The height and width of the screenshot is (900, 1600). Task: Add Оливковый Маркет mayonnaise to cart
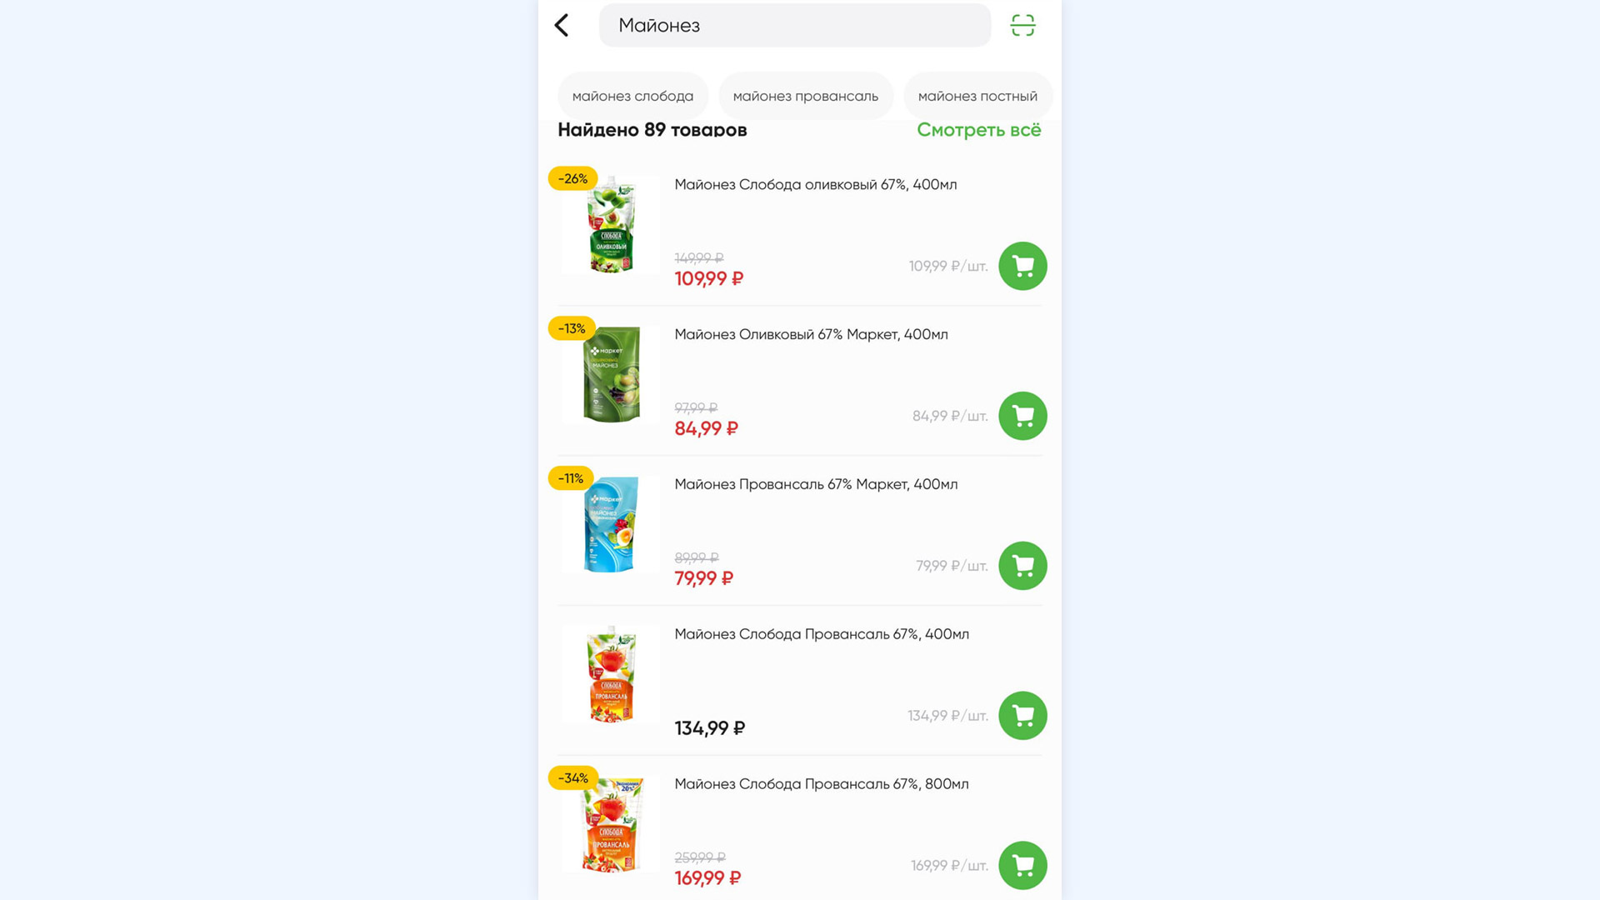point(1022,416)
